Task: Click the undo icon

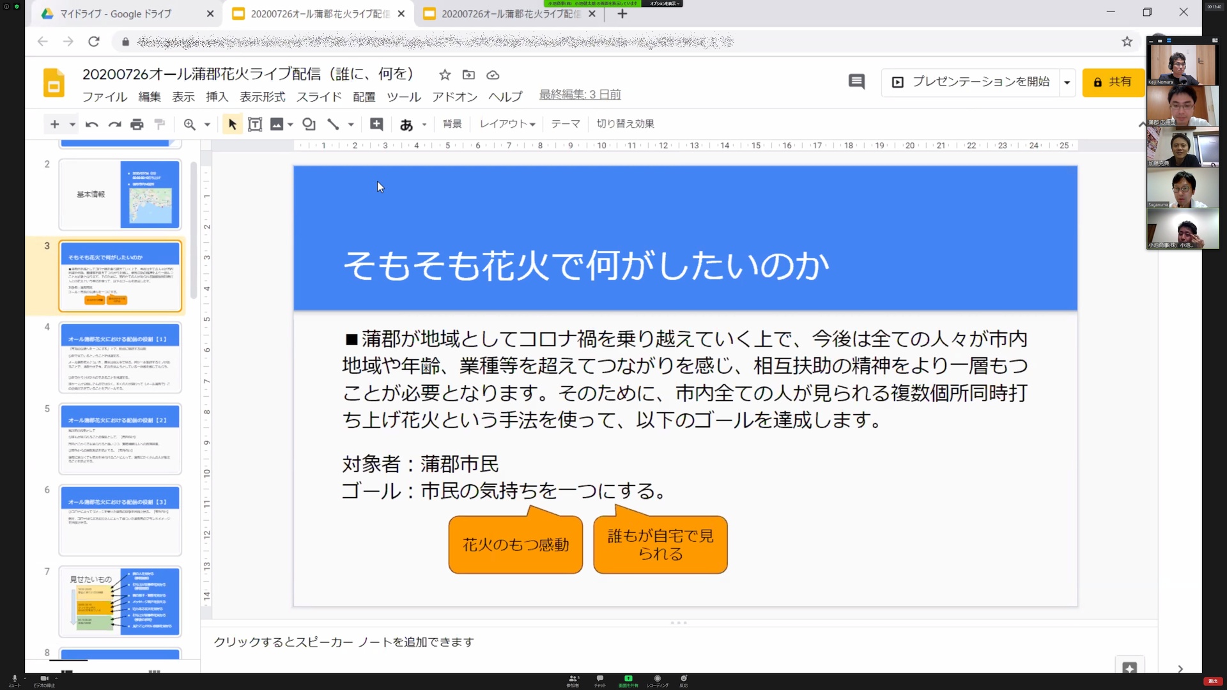Action: 91,124
